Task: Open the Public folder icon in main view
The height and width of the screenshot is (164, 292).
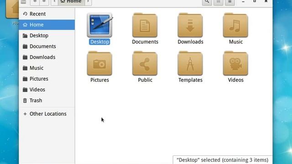Action: click(x=145, y=63)
